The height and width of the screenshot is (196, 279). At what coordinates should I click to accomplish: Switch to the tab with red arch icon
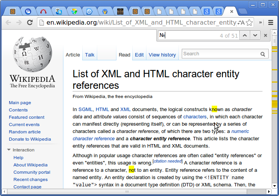point(43,12)
